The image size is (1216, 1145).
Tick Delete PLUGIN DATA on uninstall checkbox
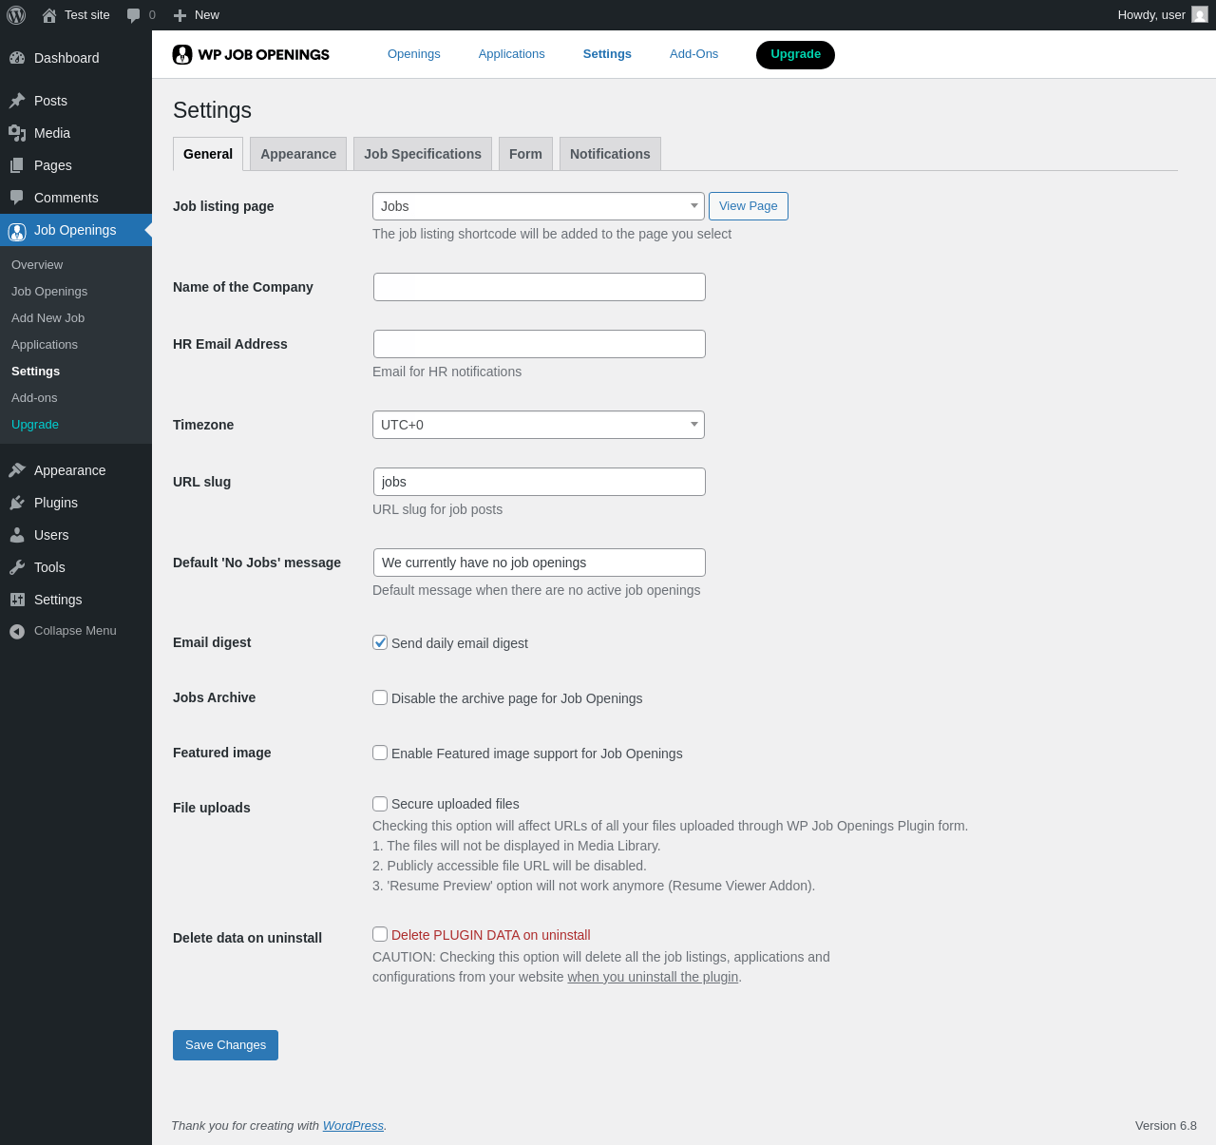[380, 934]
